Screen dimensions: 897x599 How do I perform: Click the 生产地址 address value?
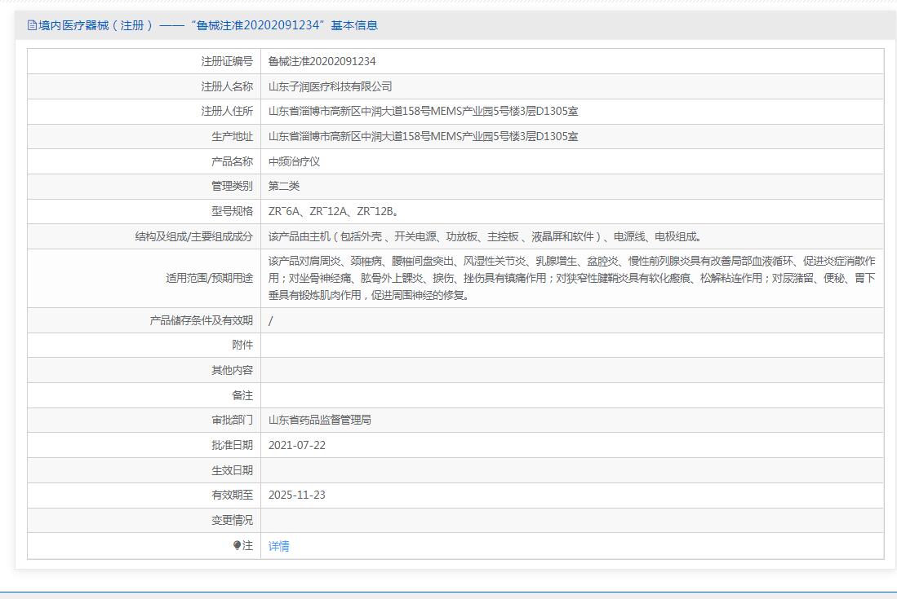tap(423, 136)
